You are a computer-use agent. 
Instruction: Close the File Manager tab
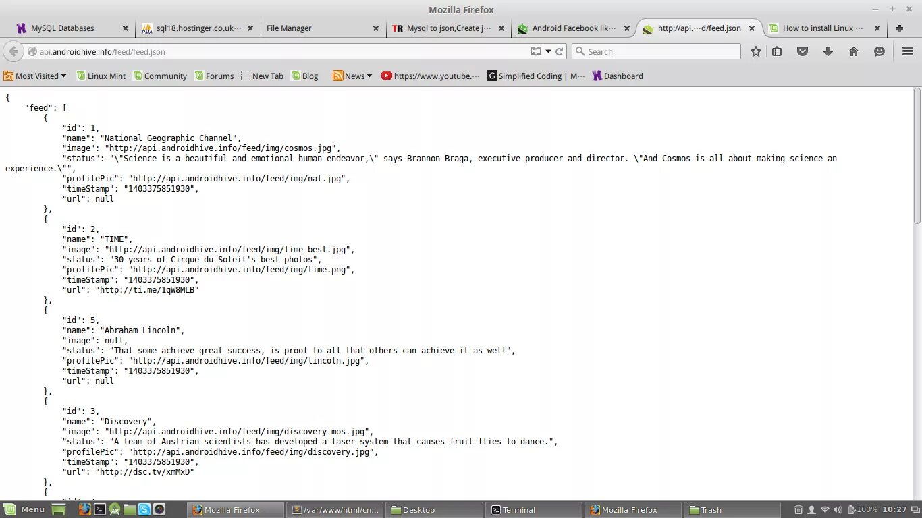[x=376, y=28]
